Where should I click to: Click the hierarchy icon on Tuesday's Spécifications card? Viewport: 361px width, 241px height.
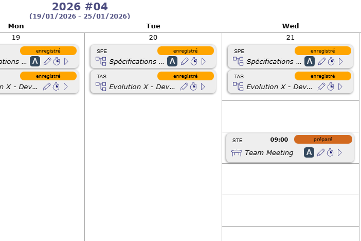(x=101, y=61)
